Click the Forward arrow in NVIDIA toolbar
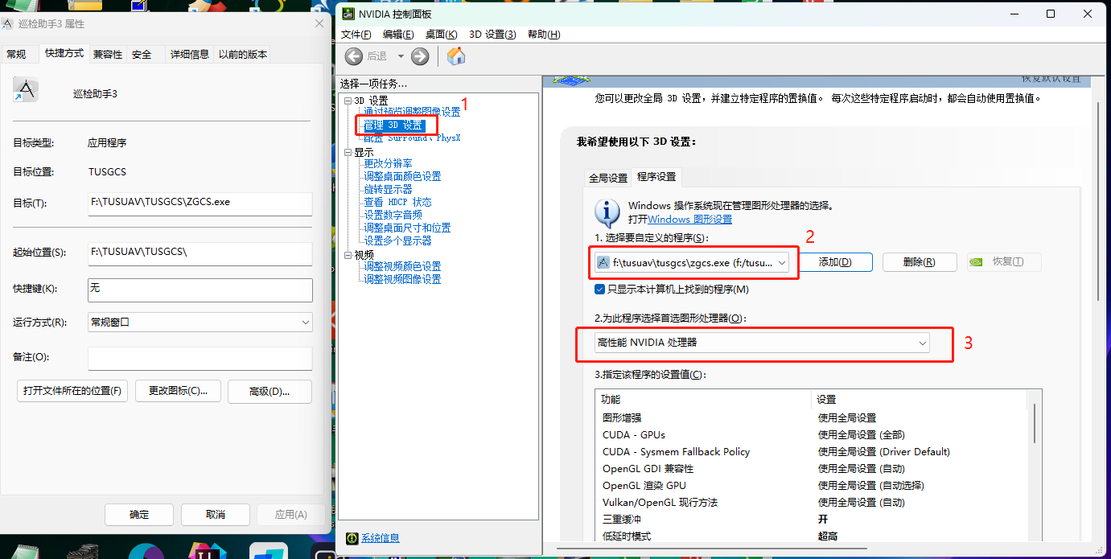 [x=419, y=55]
